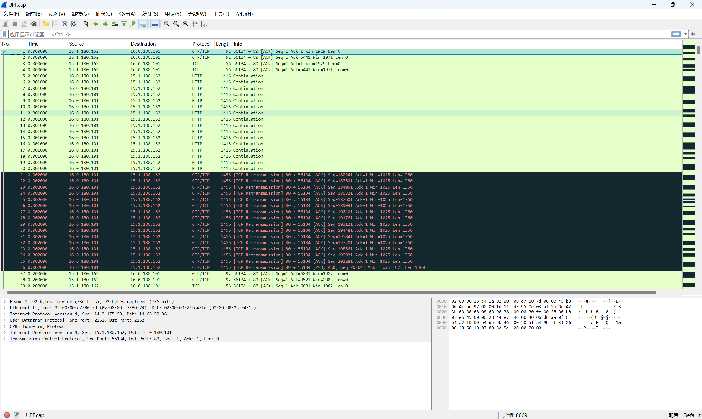Toggle auto-scroll during live capture
The width and height of the screenshot is (702, 419).
coord(143,24)
